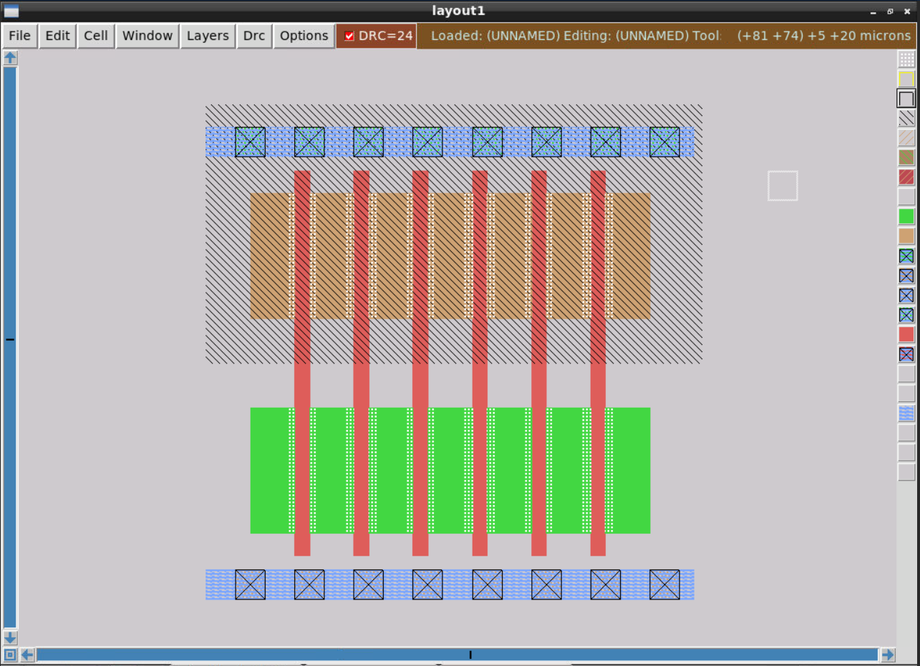This screenshot has width=920, height=666.
Task: Select the green-brown hatched well layer icon
Action: [905, 157]
